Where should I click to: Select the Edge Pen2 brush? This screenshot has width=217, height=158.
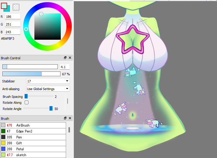(33, 131)
